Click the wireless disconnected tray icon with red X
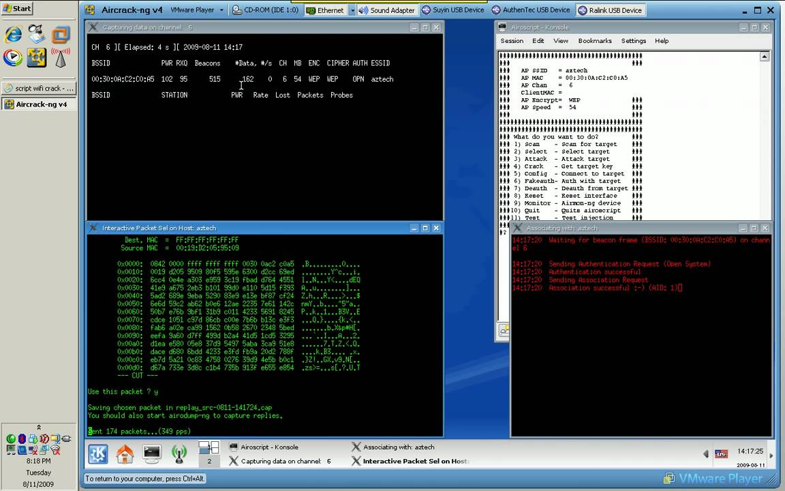This screenshot has width=785, height=491. [55, 450]
